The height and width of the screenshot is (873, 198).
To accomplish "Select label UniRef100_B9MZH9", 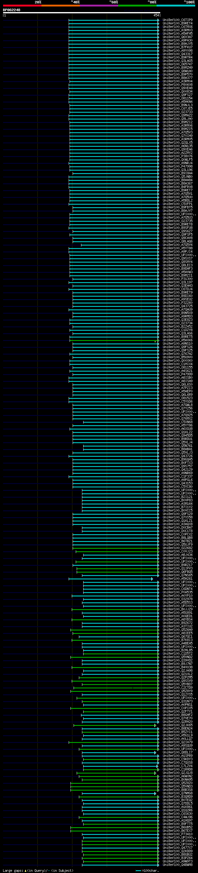I will click(x=178, y=68).
